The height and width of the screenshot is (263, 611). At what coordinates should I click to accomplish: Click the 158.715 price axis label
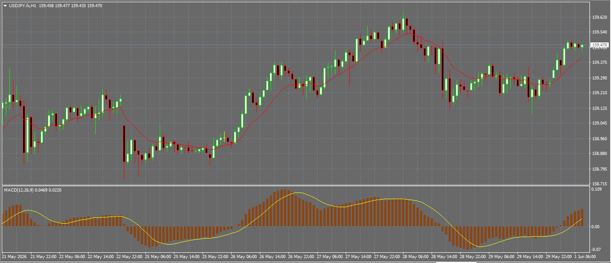[599, 184]
